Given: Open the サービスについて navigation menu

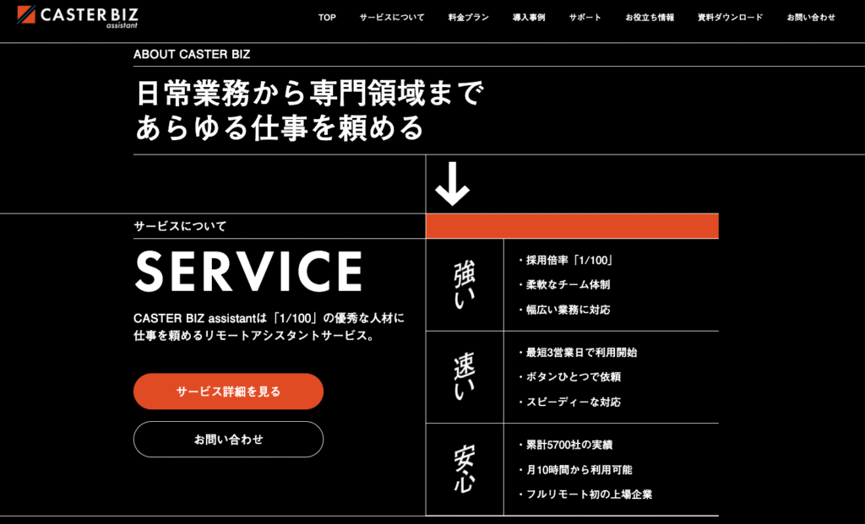Looking at the screenshot, I should pos(392,18).
